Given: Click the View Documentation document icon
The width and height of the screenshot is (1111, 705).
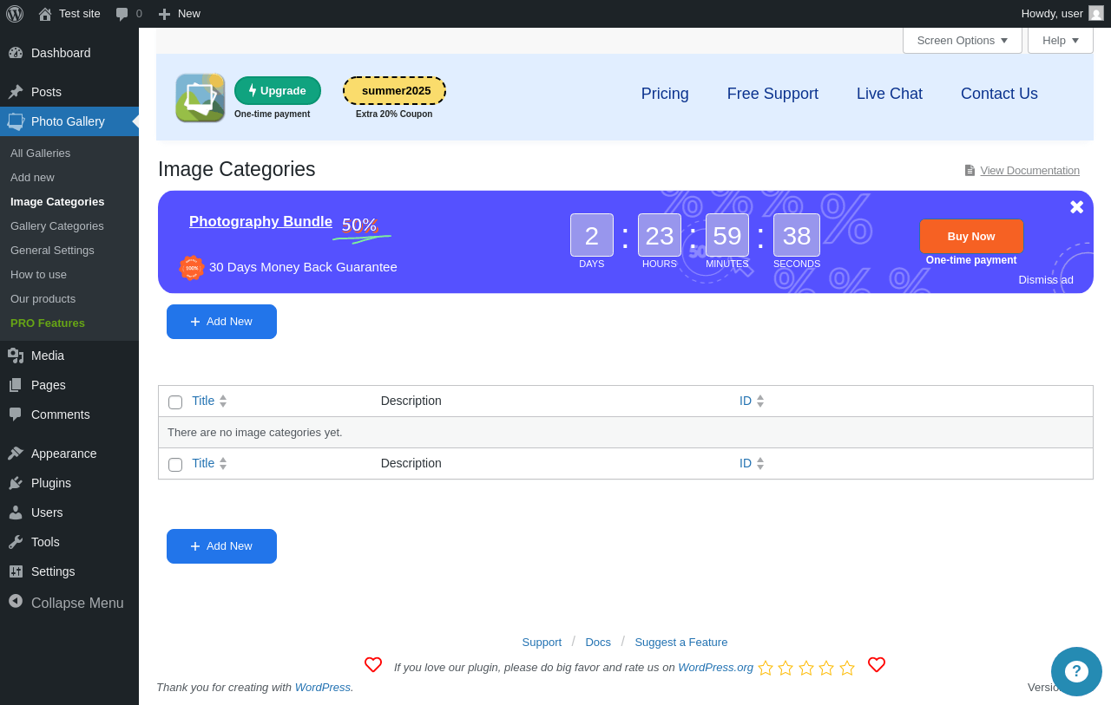Looking at the screenshot, I should [x=970, y=171].
